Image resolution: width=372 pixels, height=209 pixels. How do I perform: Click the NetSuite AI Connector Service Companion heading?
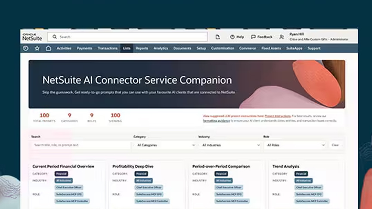point(137,80)
